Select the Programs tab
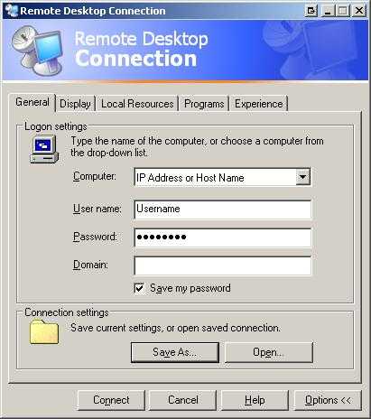The height and width of the screenshot is (419, 371). [x=204, y=104]
